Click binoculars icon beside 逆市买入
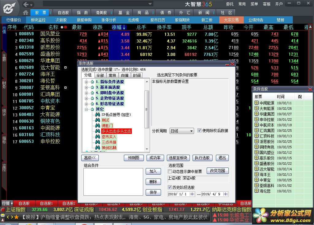The width and height of the screenshot is (314, 225). pos(98,137)
